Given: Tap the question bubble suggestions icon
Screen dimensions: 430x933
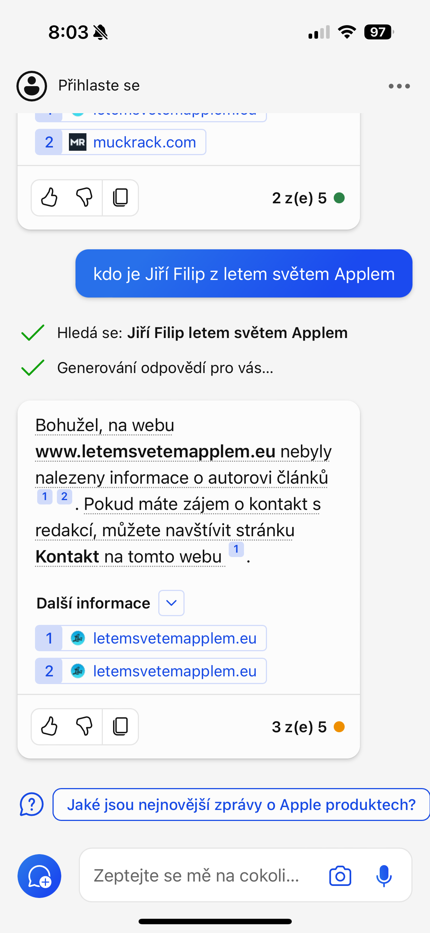Looking at the screenshot, I should [31, 804].
